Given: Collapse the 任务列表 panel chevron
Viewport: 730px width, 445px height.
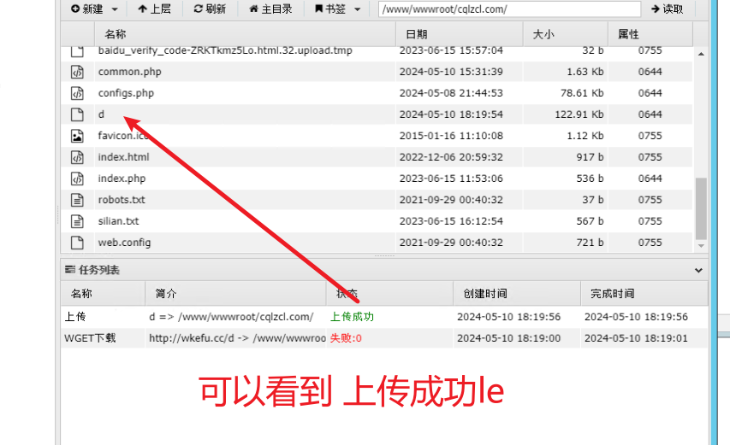Looking at the screenshot, I should [x=698, y=270].
